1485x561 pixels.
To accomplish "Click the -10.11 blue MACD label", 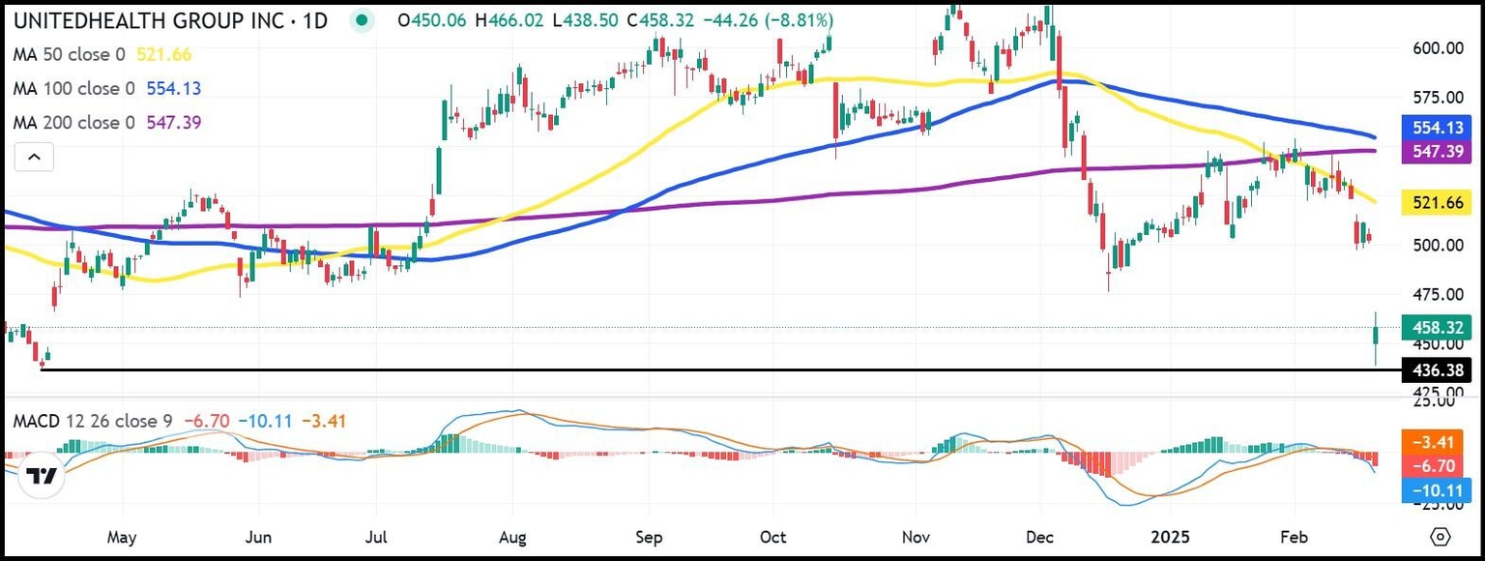I will [x=1436, y=490].
